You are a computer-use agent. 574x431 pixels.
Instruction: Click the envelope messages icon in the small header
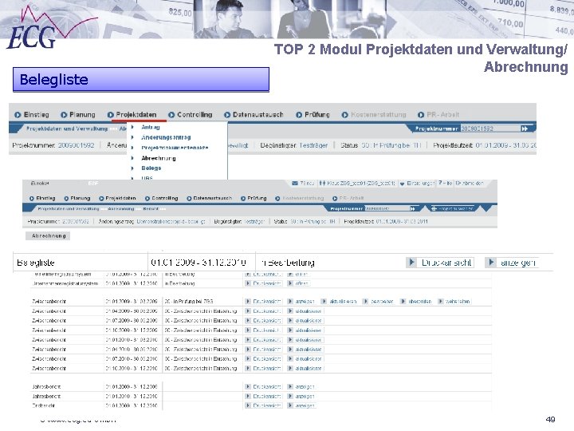pyautogui.click(x=295, y=184)
